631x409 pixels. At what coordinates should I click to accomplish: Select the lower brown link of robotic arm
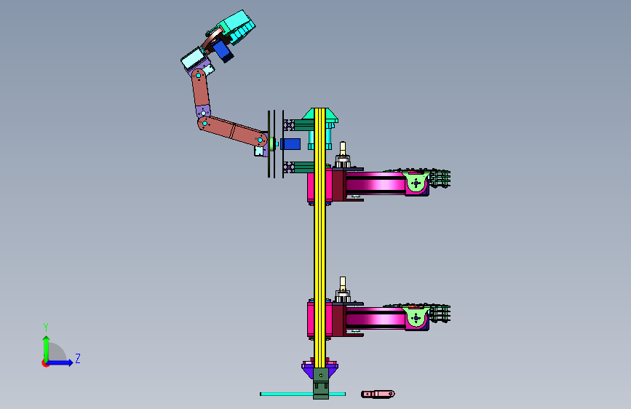coord(233,131)
